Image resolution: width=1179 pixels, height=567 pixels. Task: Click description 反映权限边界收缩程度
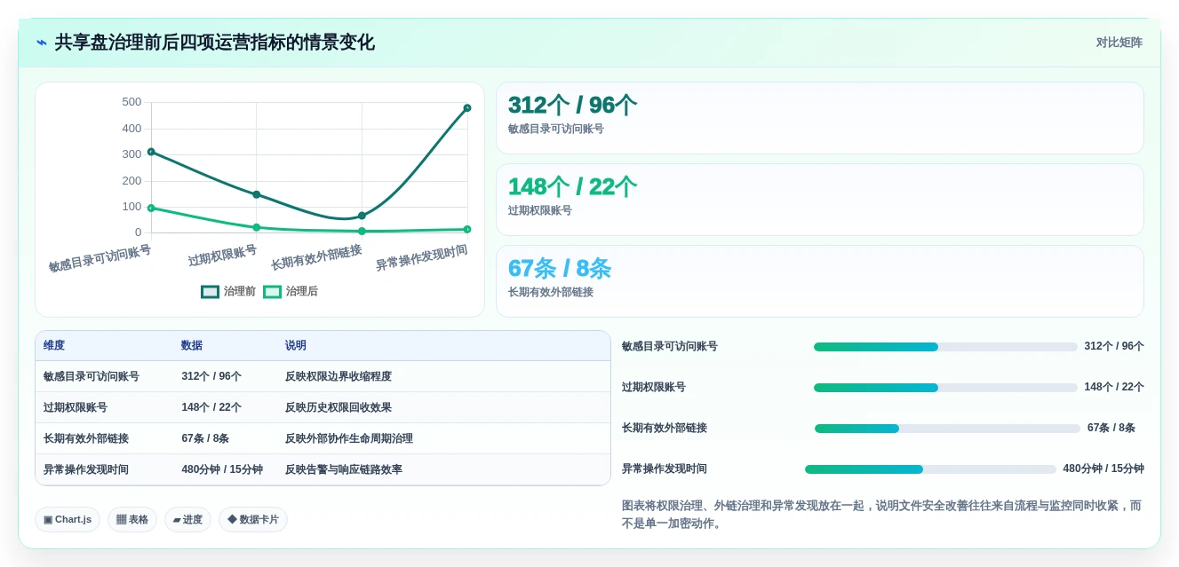coord(339,376)
